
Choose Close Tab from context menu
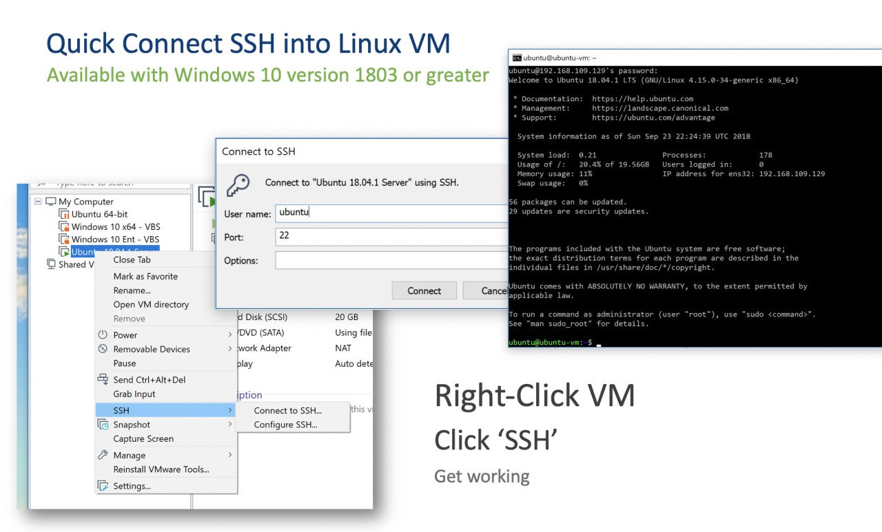(132, 259)
